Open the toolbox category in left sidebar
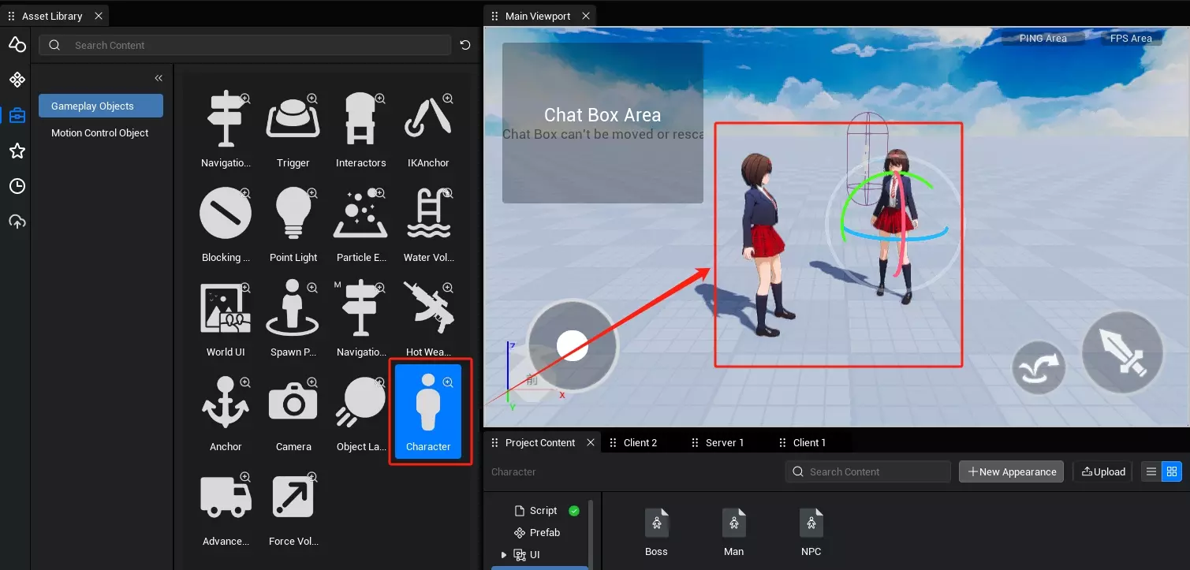The image size is (1190, 570). click(17, 116)
